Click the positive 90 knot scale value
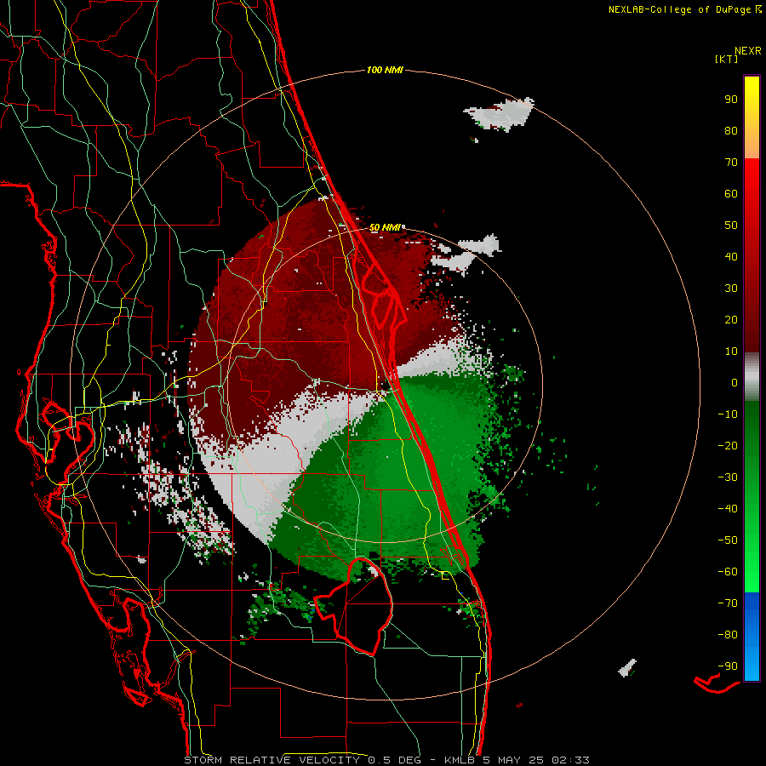This screenshot has width=766, height=766. click(x=731, y=100)
